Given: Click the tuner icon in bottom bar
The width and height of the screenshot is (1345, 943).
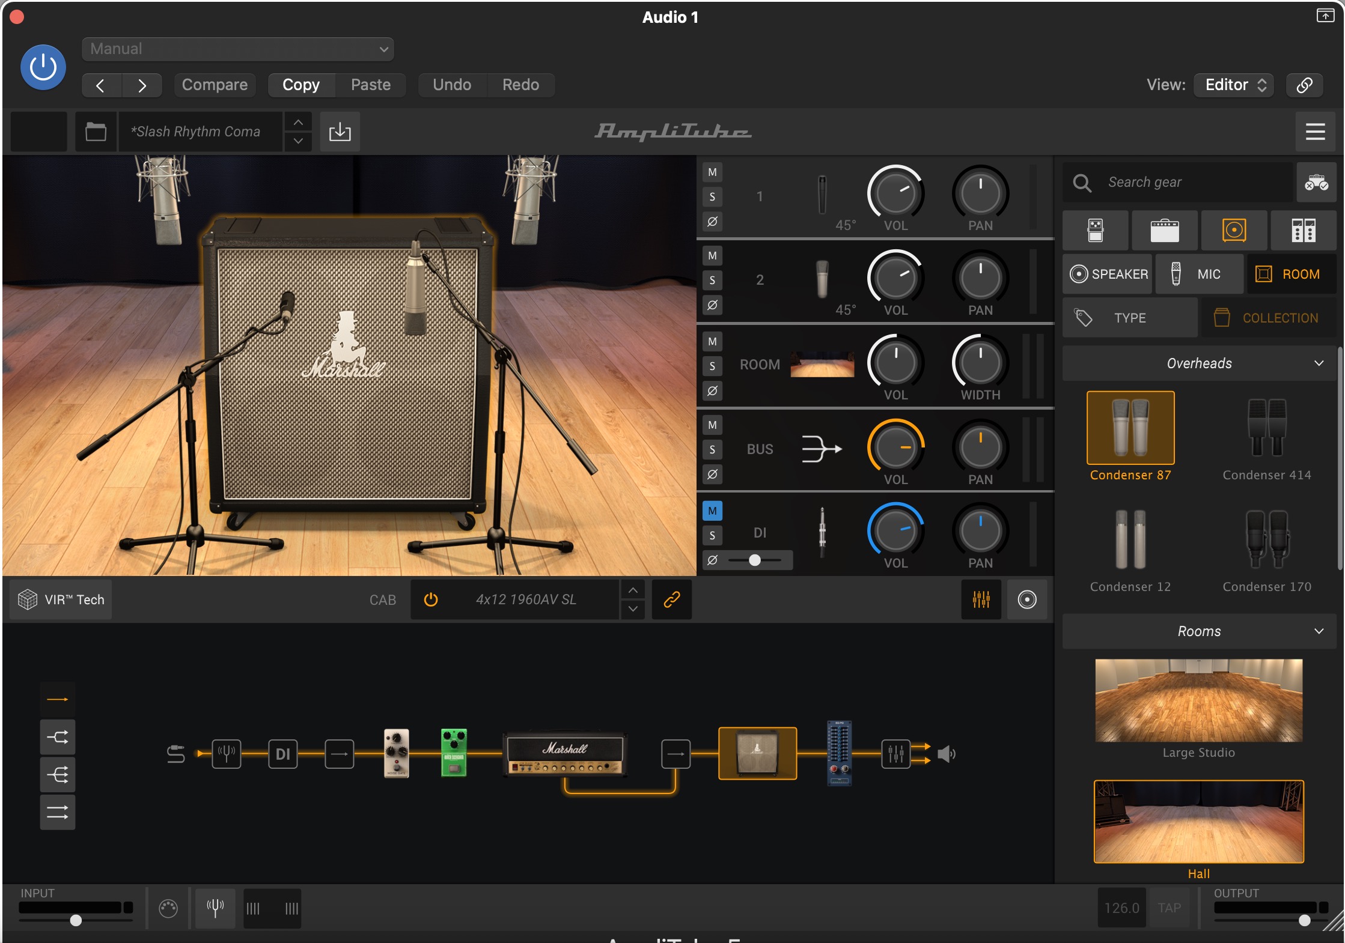Looking at the screenshot, I should pos(215,908).
